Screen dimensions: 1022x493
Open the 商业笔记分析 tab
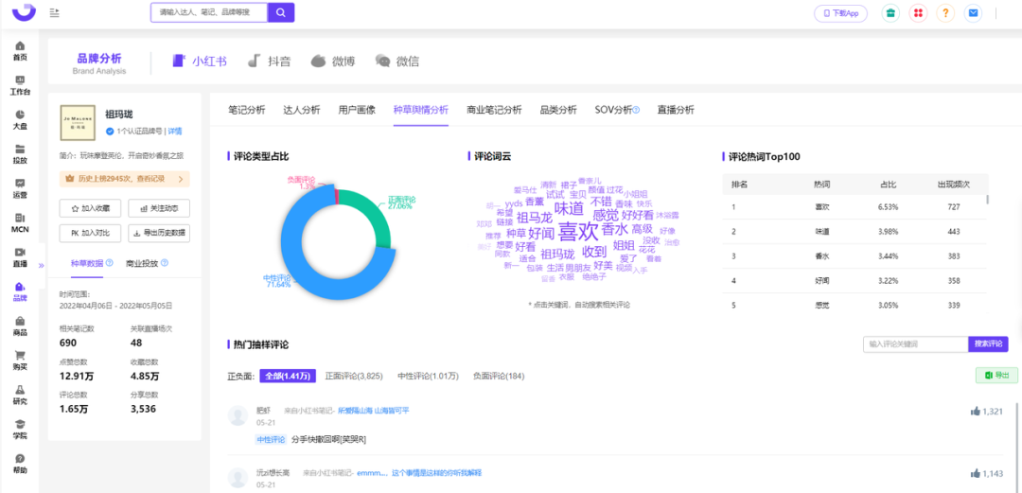pos(495,110)
